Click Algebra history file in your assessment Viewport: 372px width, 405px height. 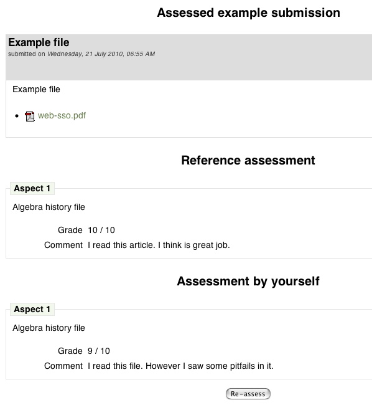(49, 328)
